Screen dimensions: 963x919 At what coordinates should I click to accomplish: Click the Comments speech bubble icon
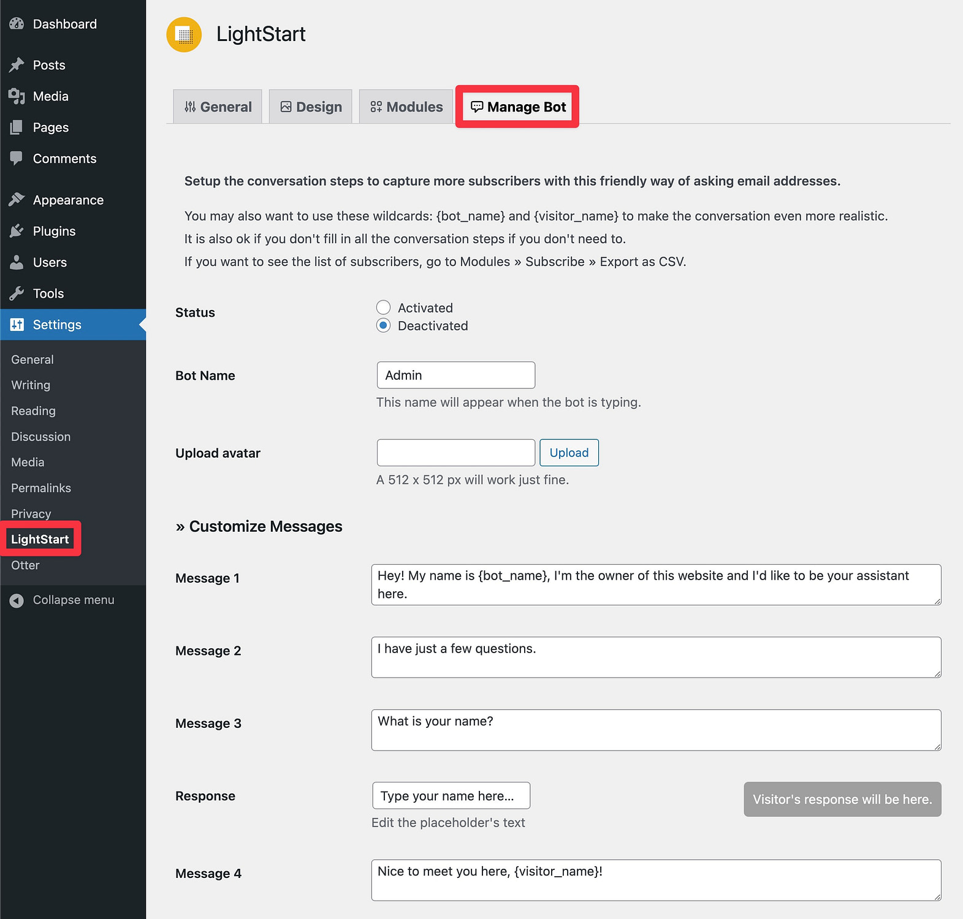pyautogui.click(x=17, y=159)
